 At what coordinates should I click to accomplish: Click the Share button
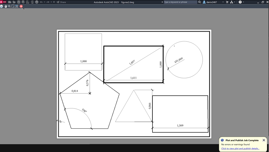click(x=61, y=2)
